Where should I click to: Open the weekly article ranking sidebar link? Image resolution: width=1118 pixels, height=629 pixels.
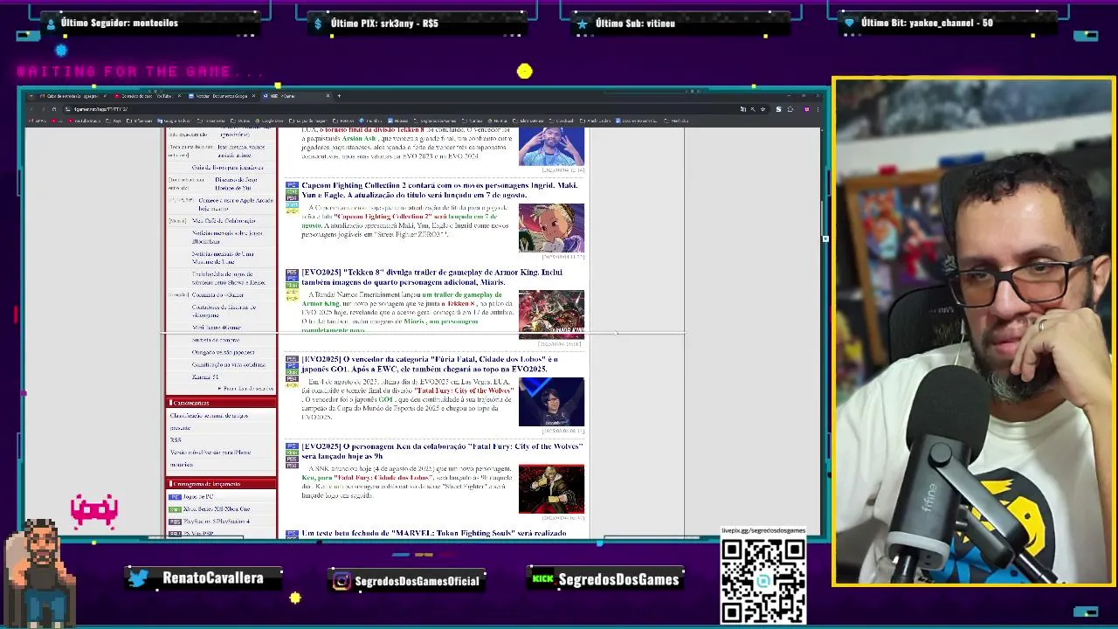coord(209,416)
